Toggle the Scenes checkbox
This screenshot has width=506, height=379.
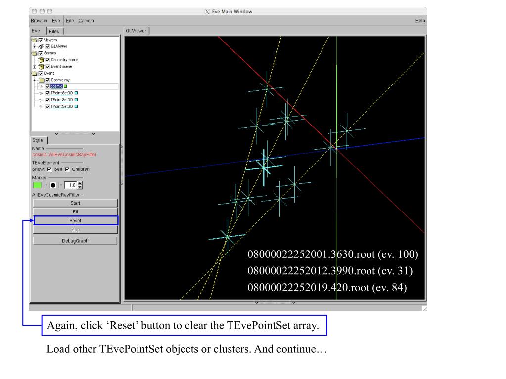(x=41, y=53)
